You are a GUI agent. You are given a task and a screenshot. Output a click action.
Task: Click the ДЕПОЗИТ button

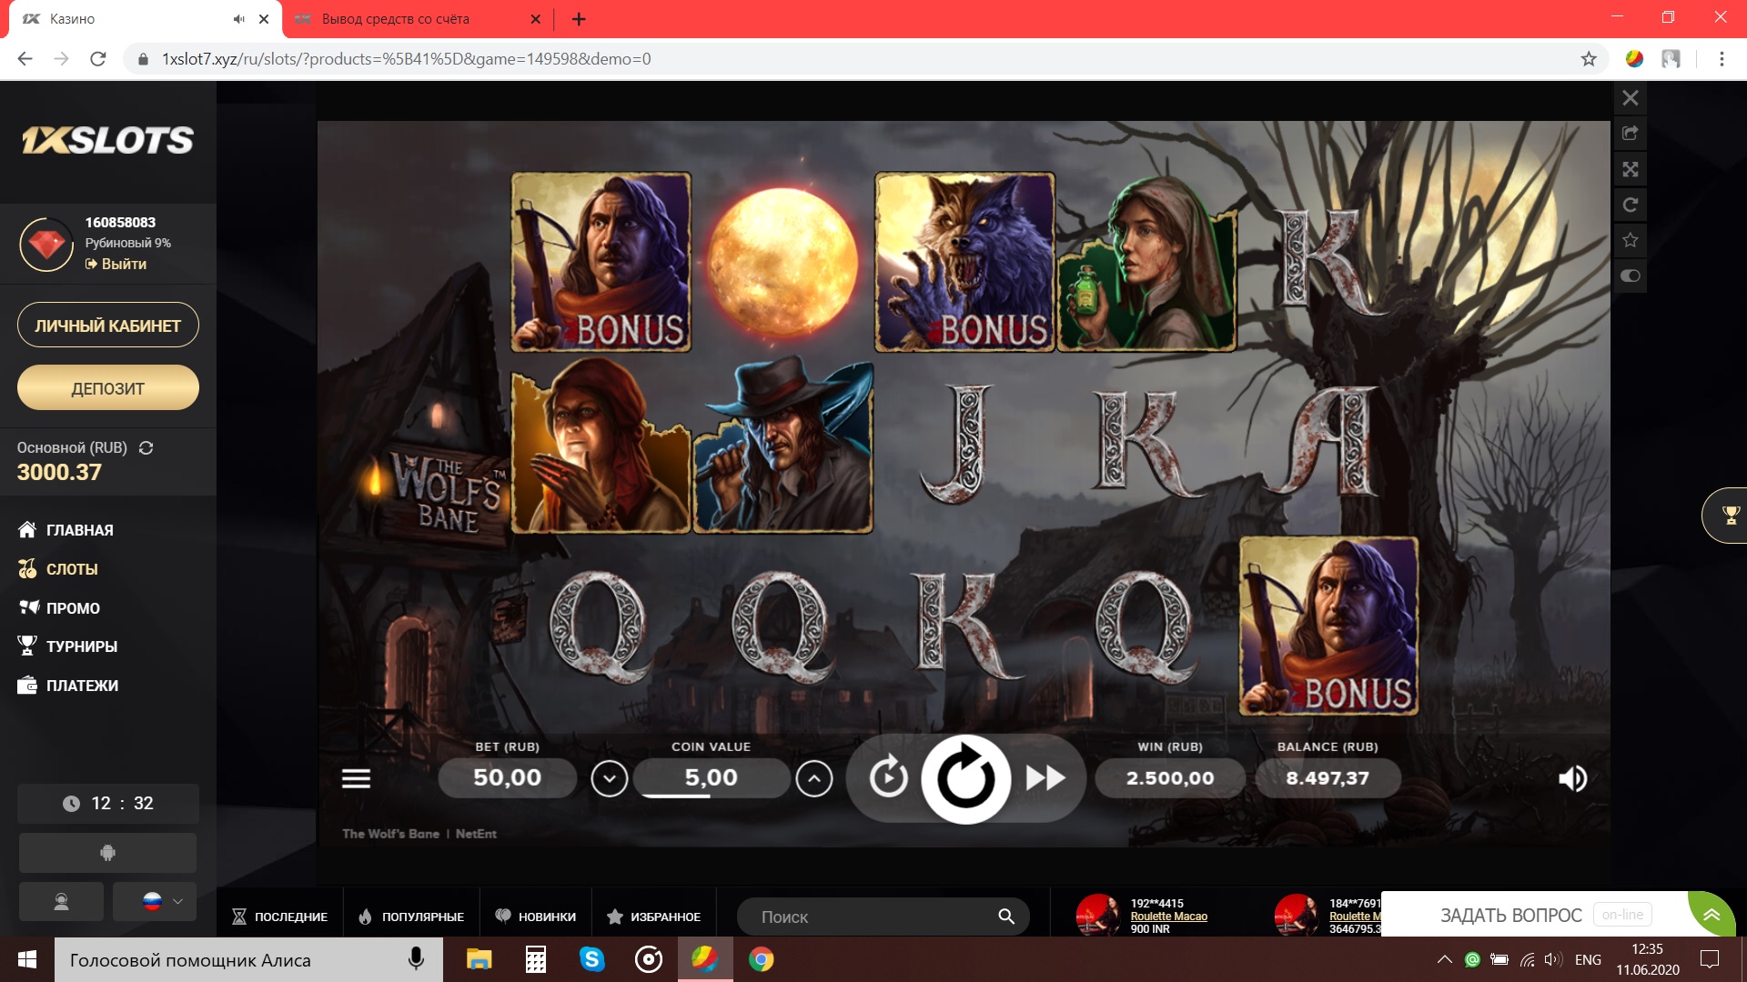click(x=107, y=388)
